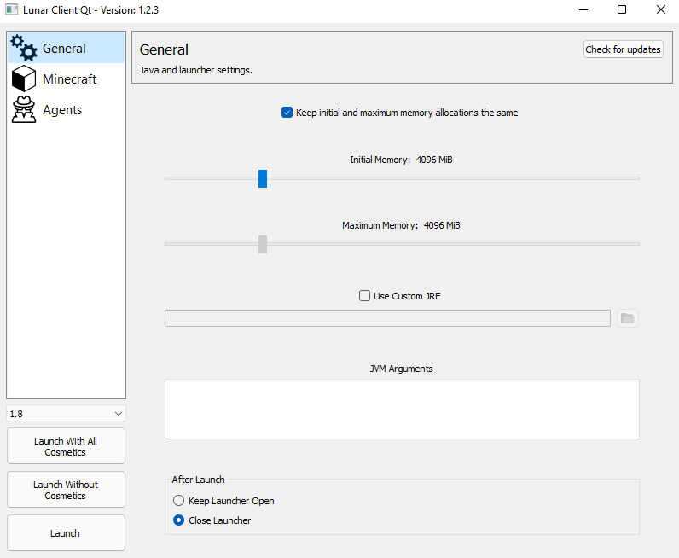This screenshot has width=679, height=558.
Task: Click the Minecraft cube icon
Action: (x=24, y=79)
